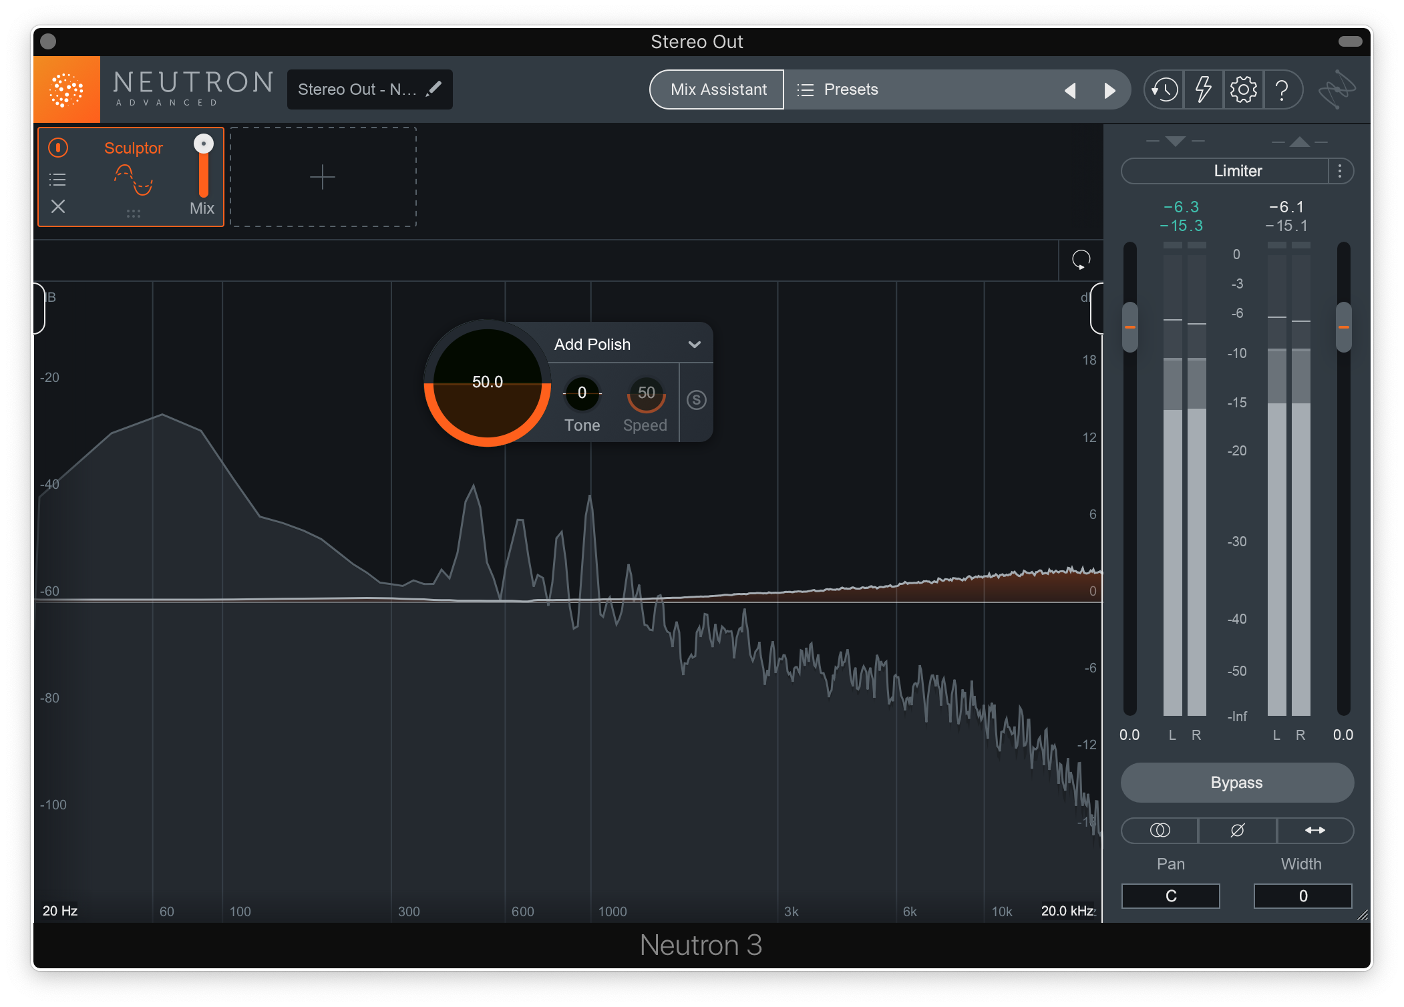Close the Stereo Out plugin window

(48, 41)
